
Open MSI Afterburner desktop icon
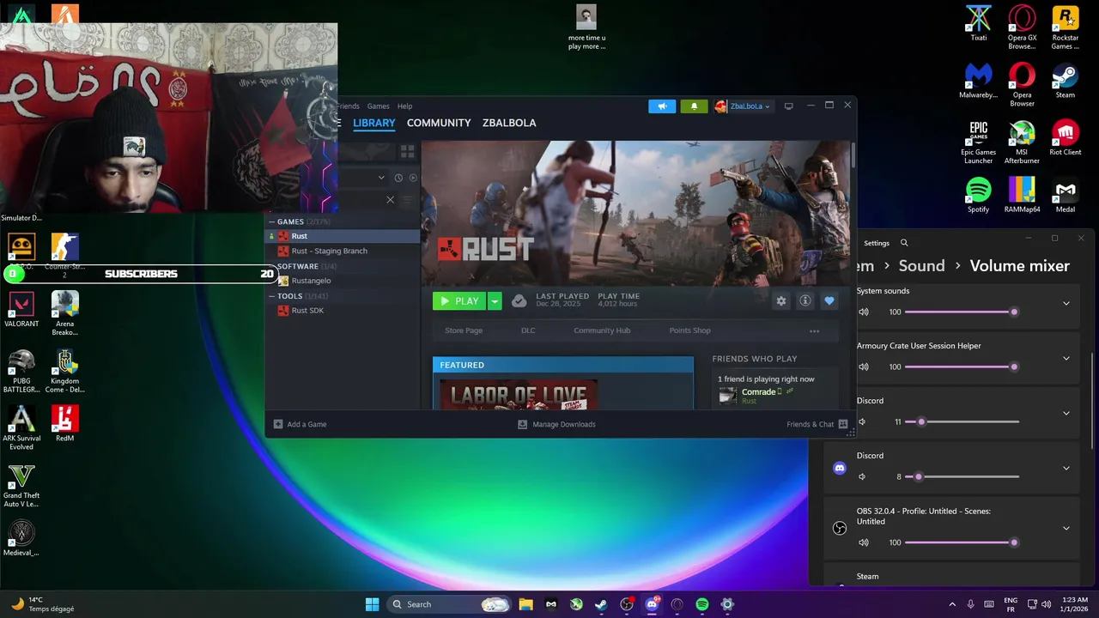1022,143
